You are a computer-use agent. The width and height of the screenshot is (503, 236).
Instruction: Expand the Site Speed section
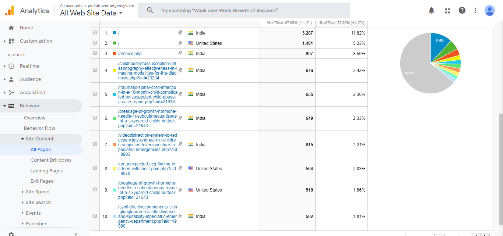[x=37, y=192]
